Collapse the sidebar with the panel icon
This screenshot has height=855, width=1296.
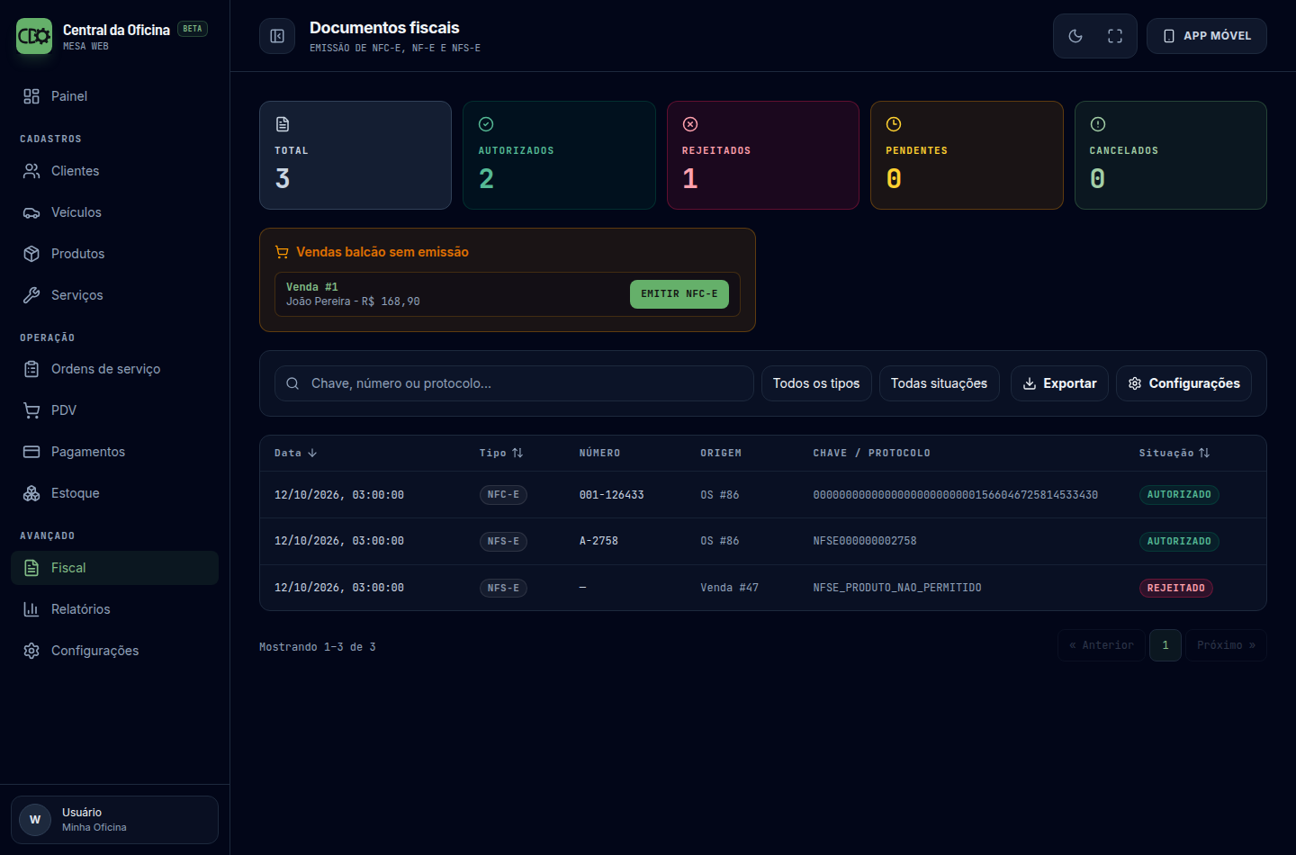click(277, 36)
